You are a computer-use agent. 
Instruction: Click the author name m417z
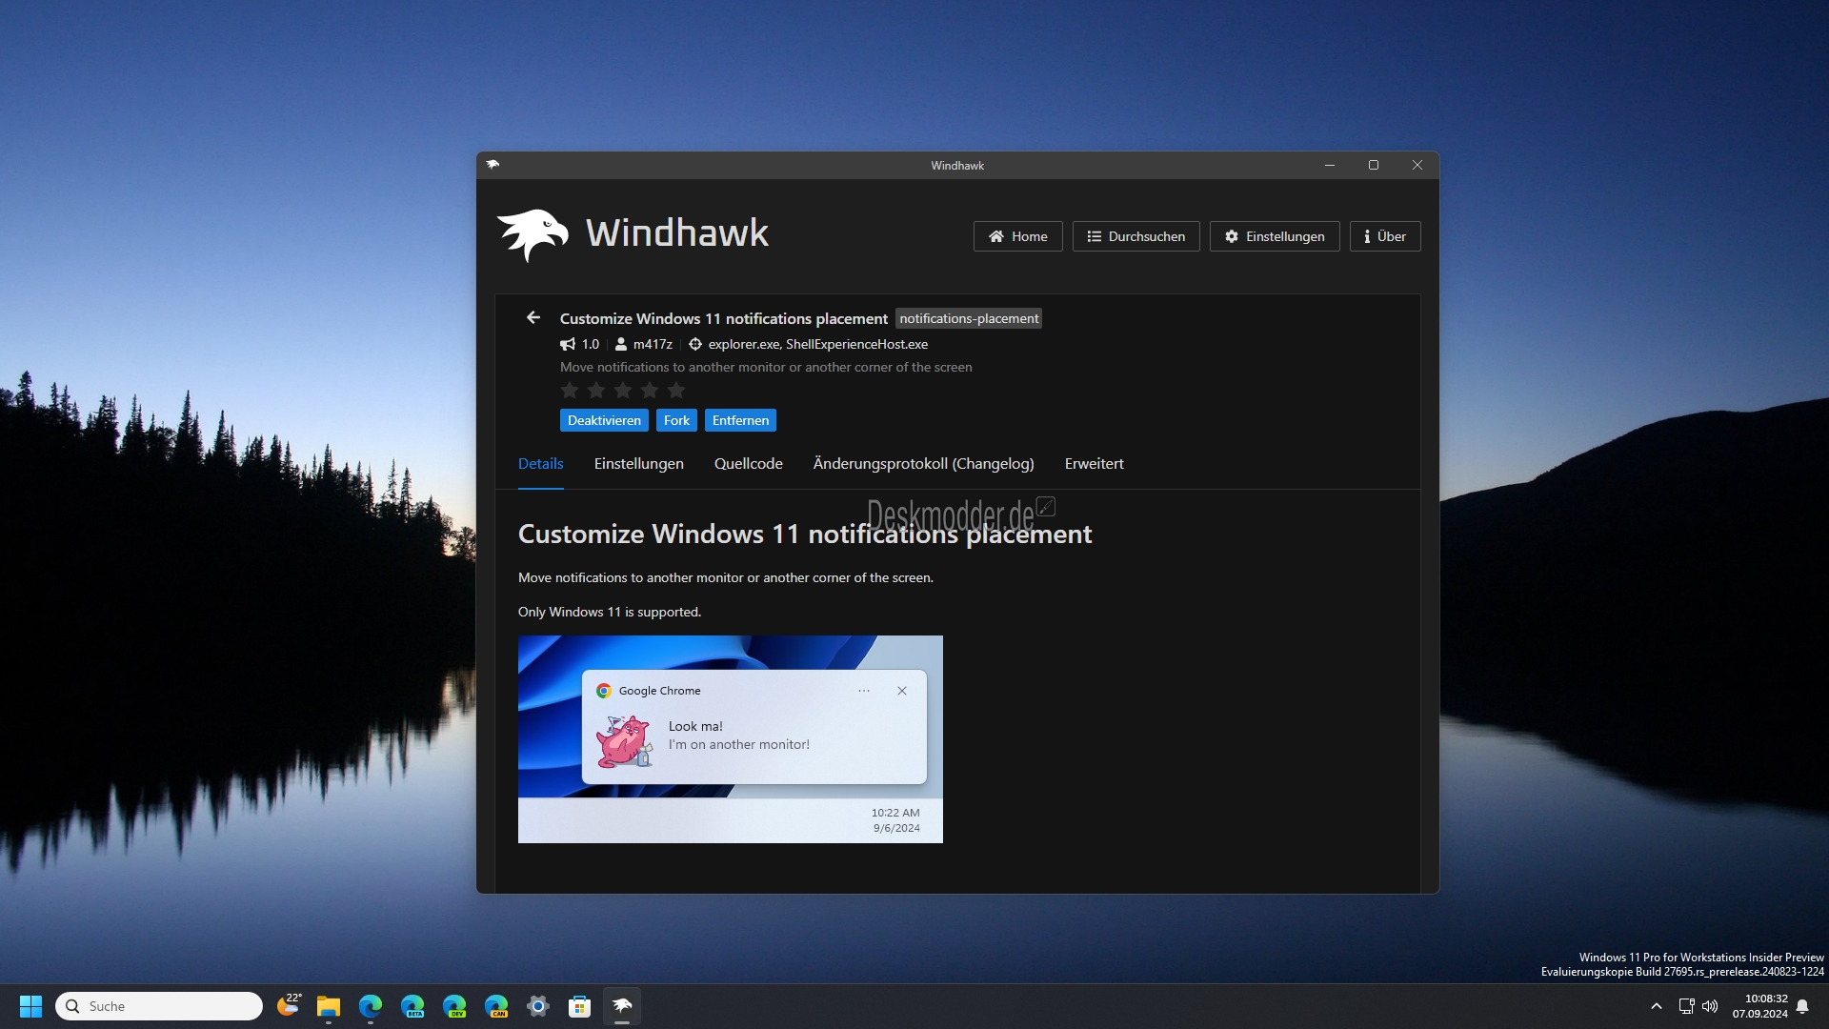[x=653, y=344]
